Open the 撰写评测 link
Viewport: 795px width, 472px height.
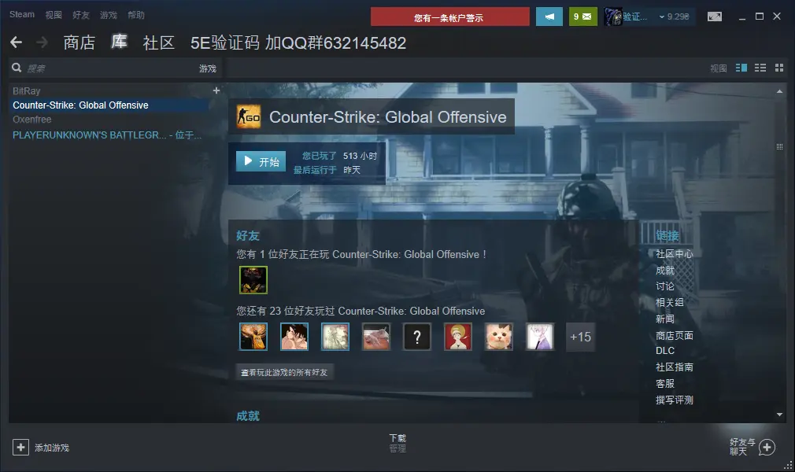coord(674,400)
